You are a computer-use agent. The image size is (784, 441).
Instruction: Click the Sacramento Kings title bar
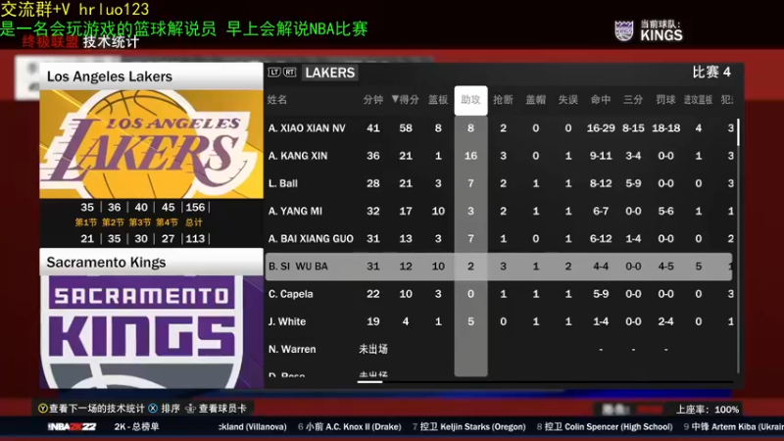pyautogui.click(x=152, y=262)
